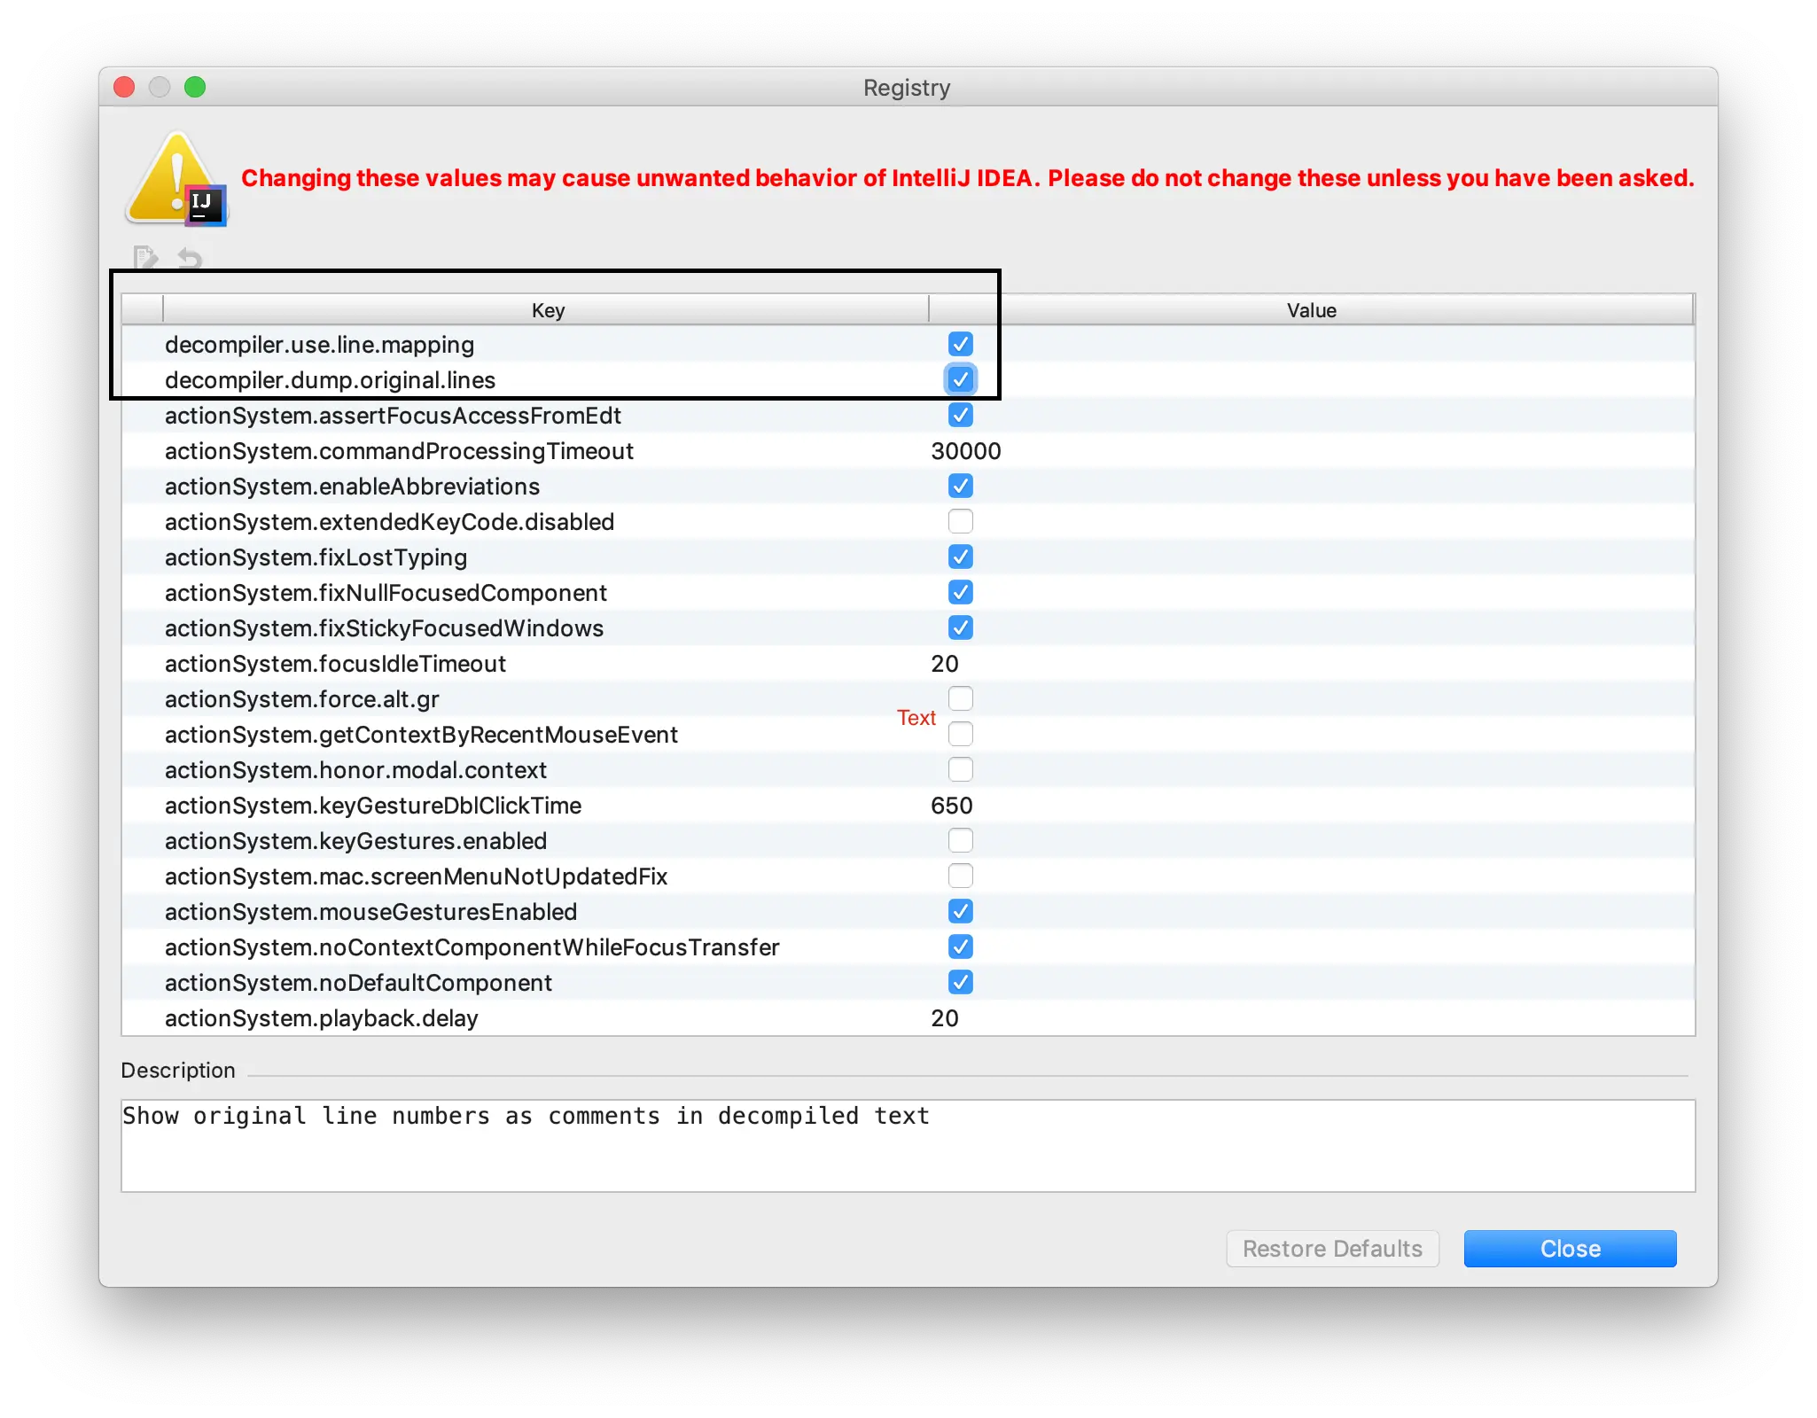Enable actionSystem.extendedKeyCode.disabled checkbox
This screenshot has height=1418, width=1817.
coord(960,521)
